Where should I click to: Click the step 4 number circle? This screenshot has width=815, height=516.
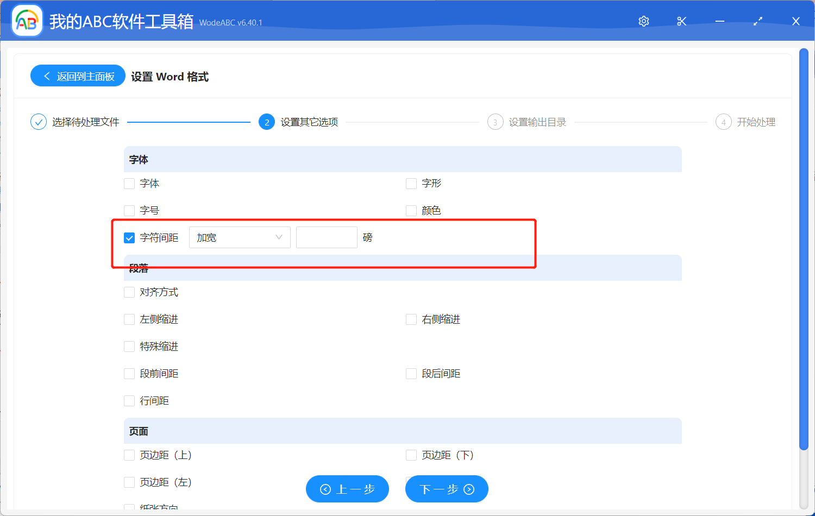pyautogui.click(x=723, y=122)
